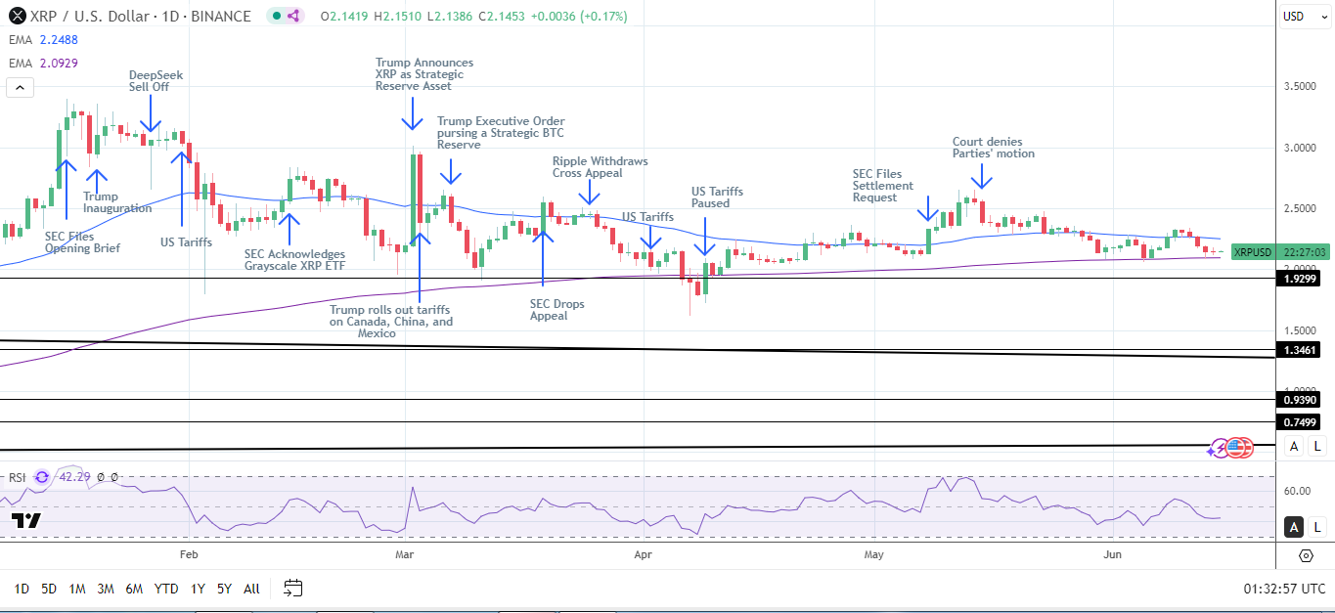Click the Jun label on the time axis
The width and height of the screenshot is (1335, 613).
[x=1112, y=554]
